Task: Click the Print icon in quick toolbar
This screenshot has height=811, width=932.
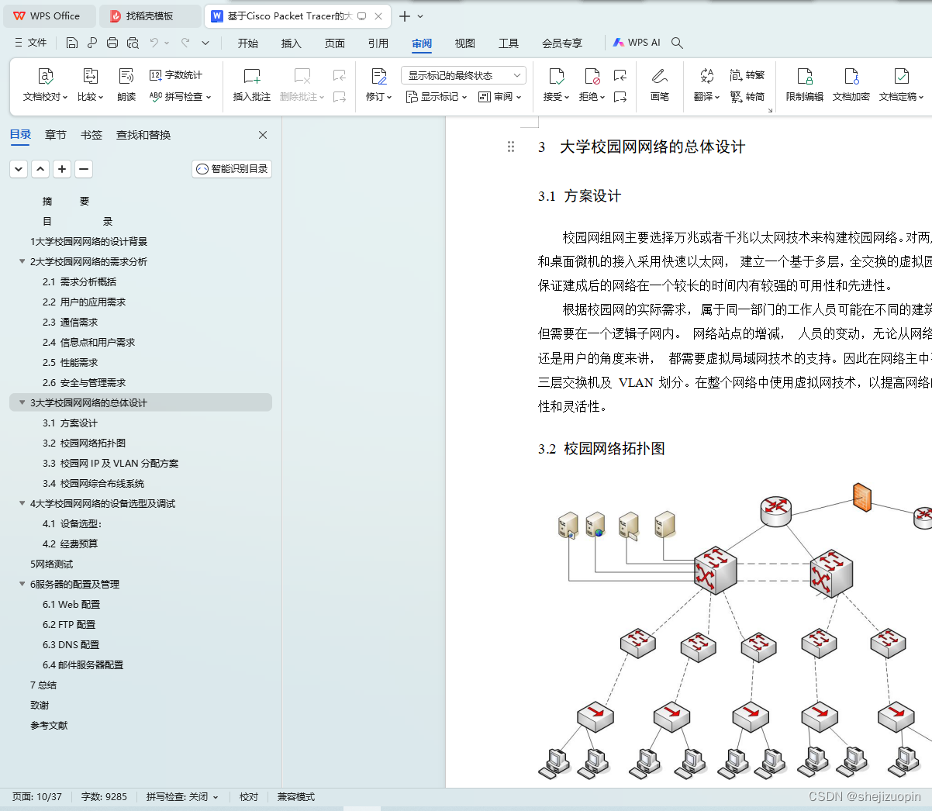Action: (x=112, y=43)
